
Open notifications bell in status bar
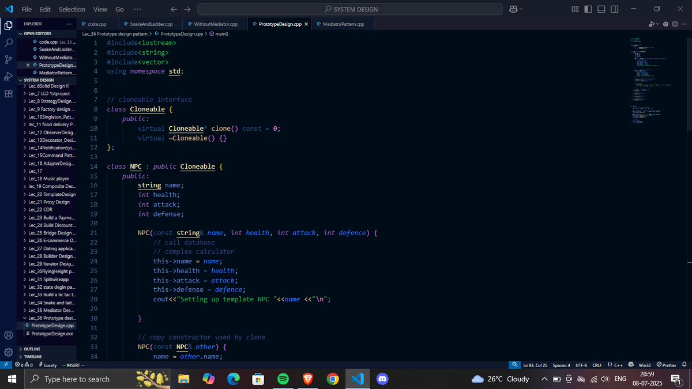pos(685,365)
